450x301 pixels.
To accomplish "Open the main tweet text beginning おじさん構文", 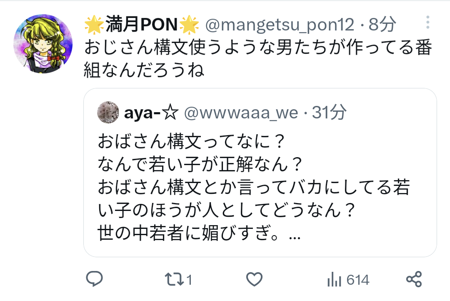I will tap(258, 59).
